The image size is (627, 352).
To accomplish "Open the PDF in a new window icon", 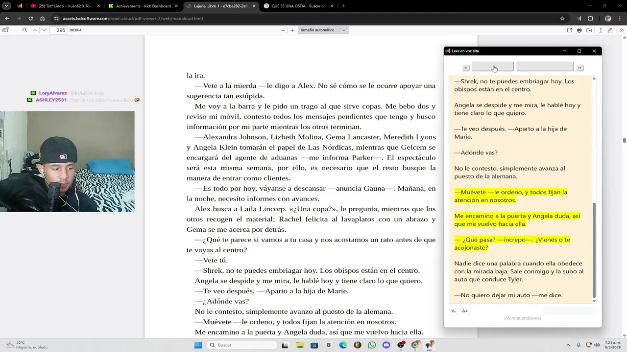I will 569,30.
